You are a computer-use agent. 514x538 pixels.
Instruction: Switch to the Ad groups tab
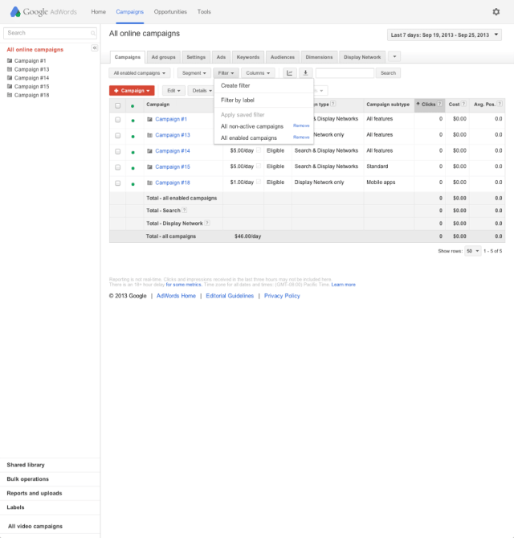(164, 57)
